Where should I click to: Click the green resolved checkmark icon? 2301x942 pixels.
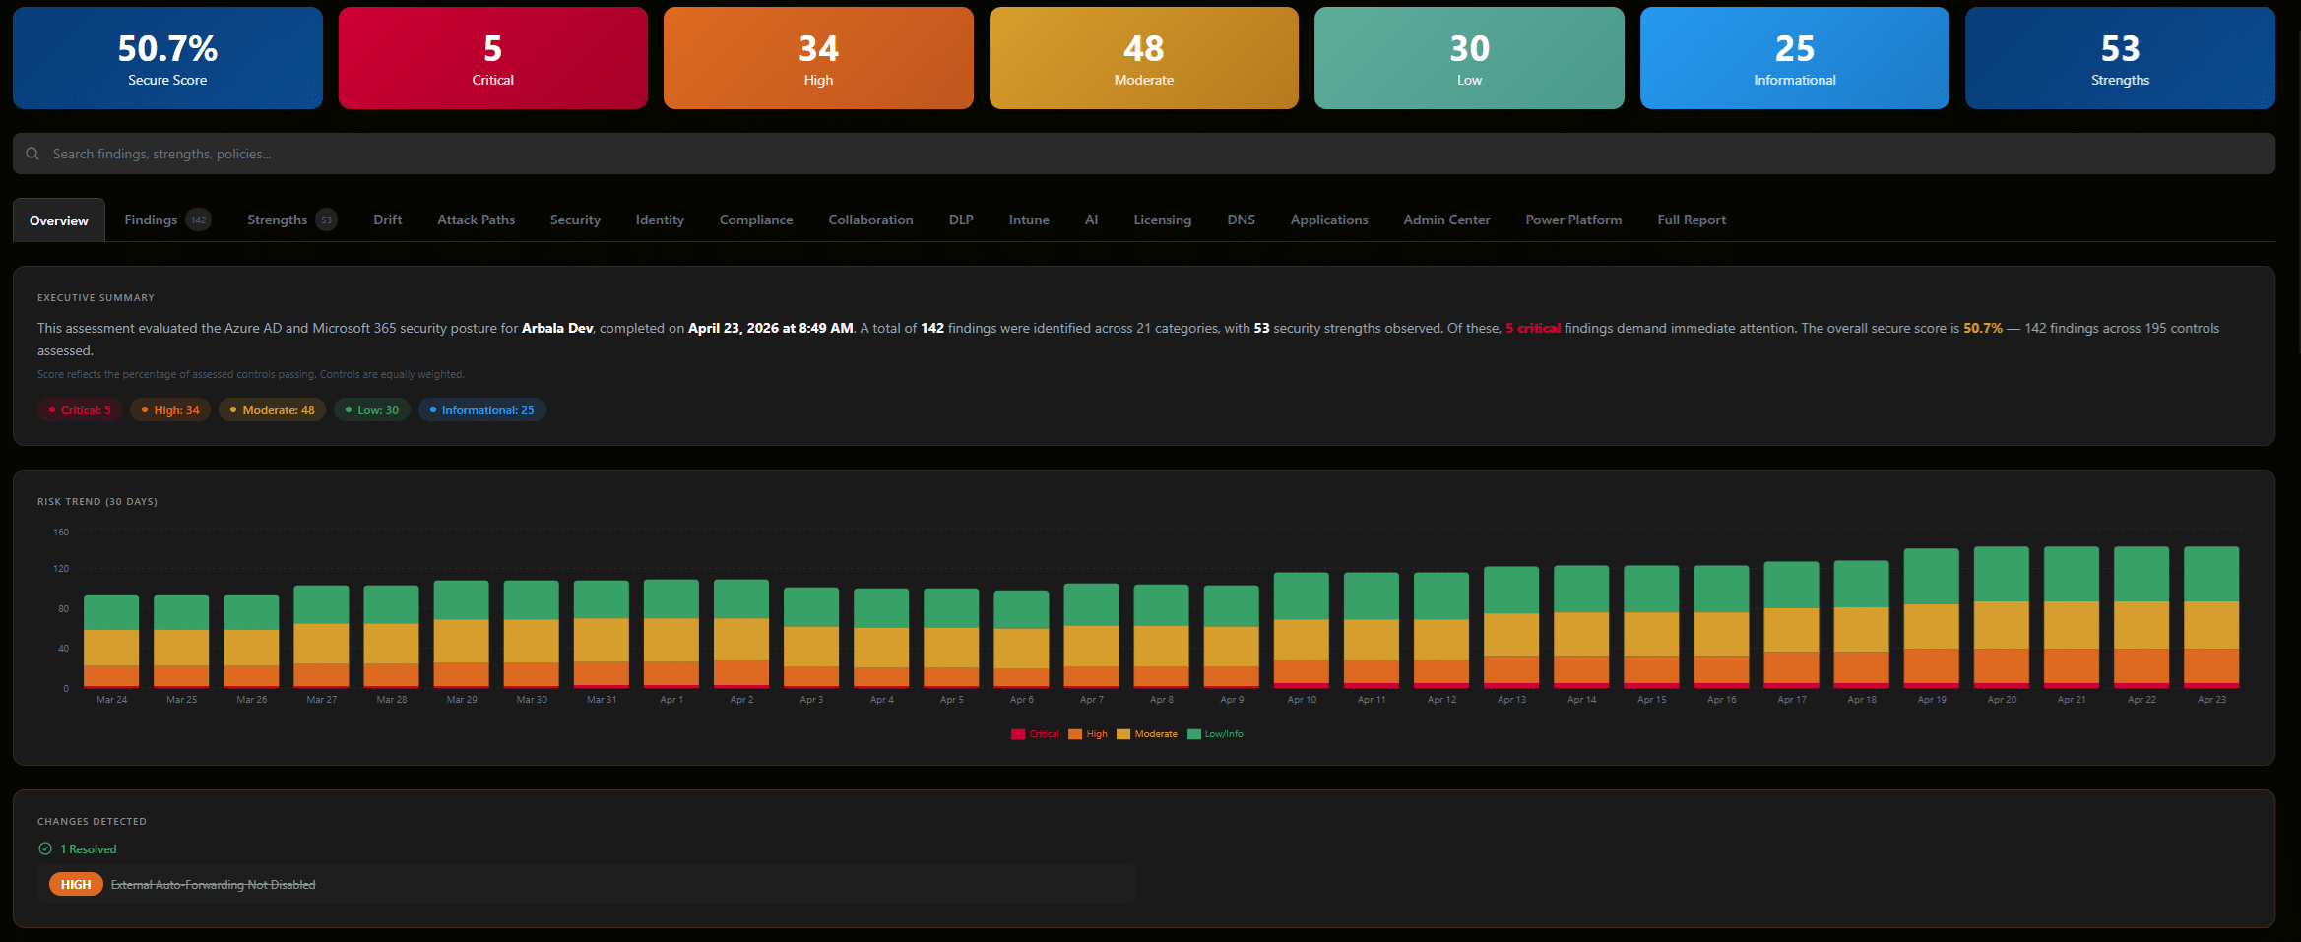coord(45,848)
